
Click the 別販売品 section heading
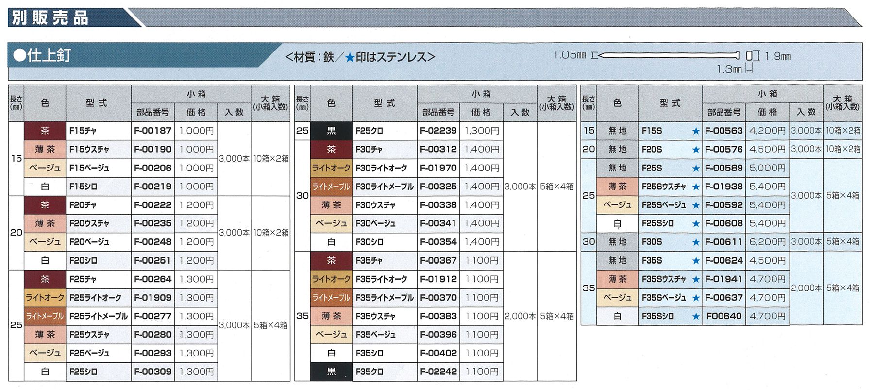[50, 18]
